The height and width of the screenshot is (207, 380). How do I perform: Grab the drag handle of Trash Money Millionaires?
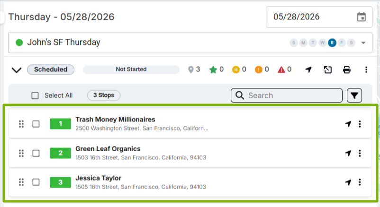21,124
